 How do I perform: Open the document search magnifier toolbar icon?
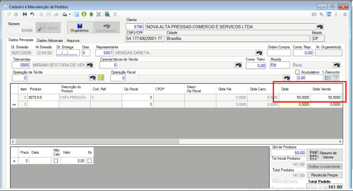(x=107, y=15)
